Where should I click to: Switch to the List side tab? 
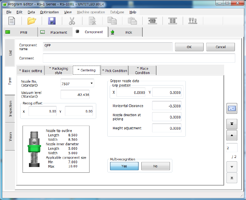pyautogui.click(x=10, y=53)
